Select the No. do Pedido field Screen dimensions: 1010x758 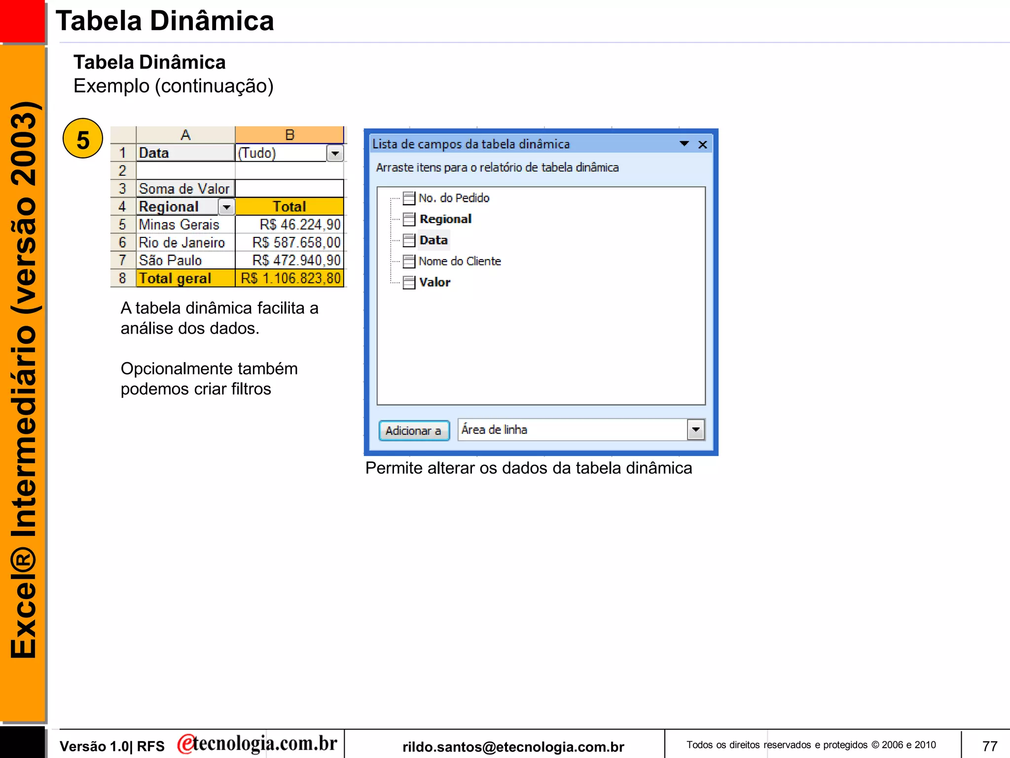(x=454, y=198)
